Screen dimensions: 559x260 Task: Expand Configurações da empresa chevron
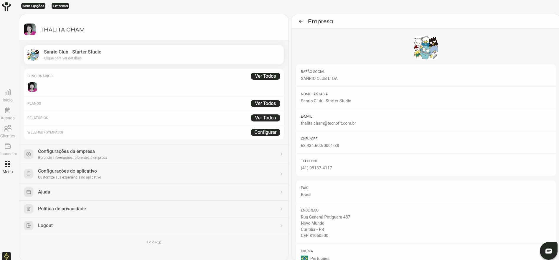click(281, 154)
